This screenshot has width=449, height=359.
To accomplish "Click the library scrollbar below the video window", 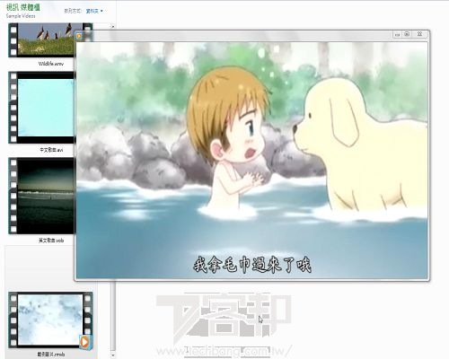I will pyautogui.click(x=113, y=316).
